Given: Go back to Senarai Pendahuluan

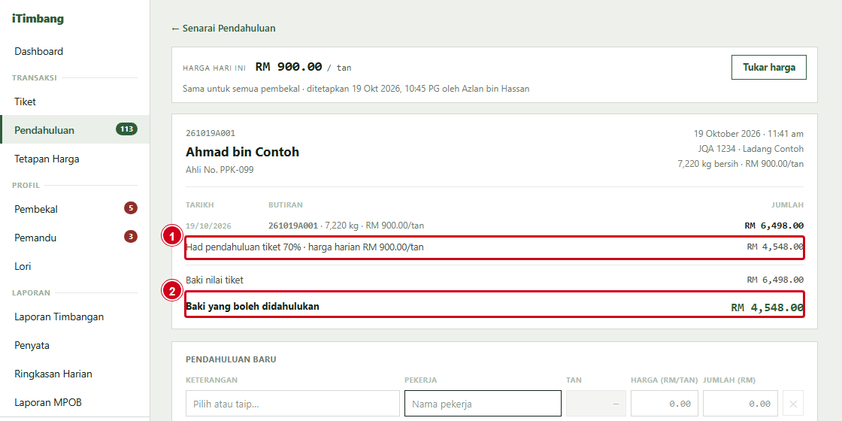Looking at the screenshot, I should tap(223, 29).
